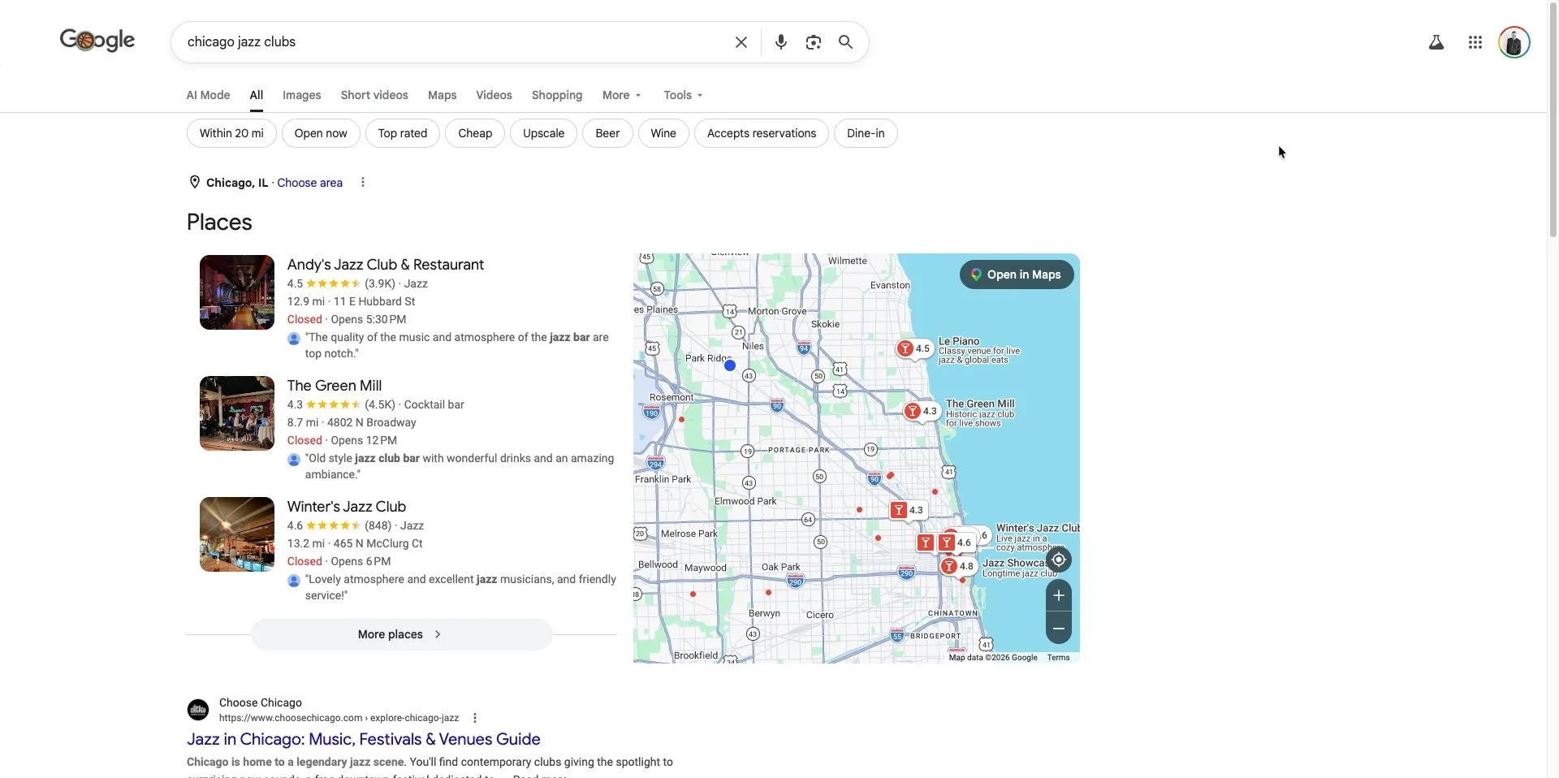Click the choosechicago.com URL breadcrumb

[x=339, y=718]
